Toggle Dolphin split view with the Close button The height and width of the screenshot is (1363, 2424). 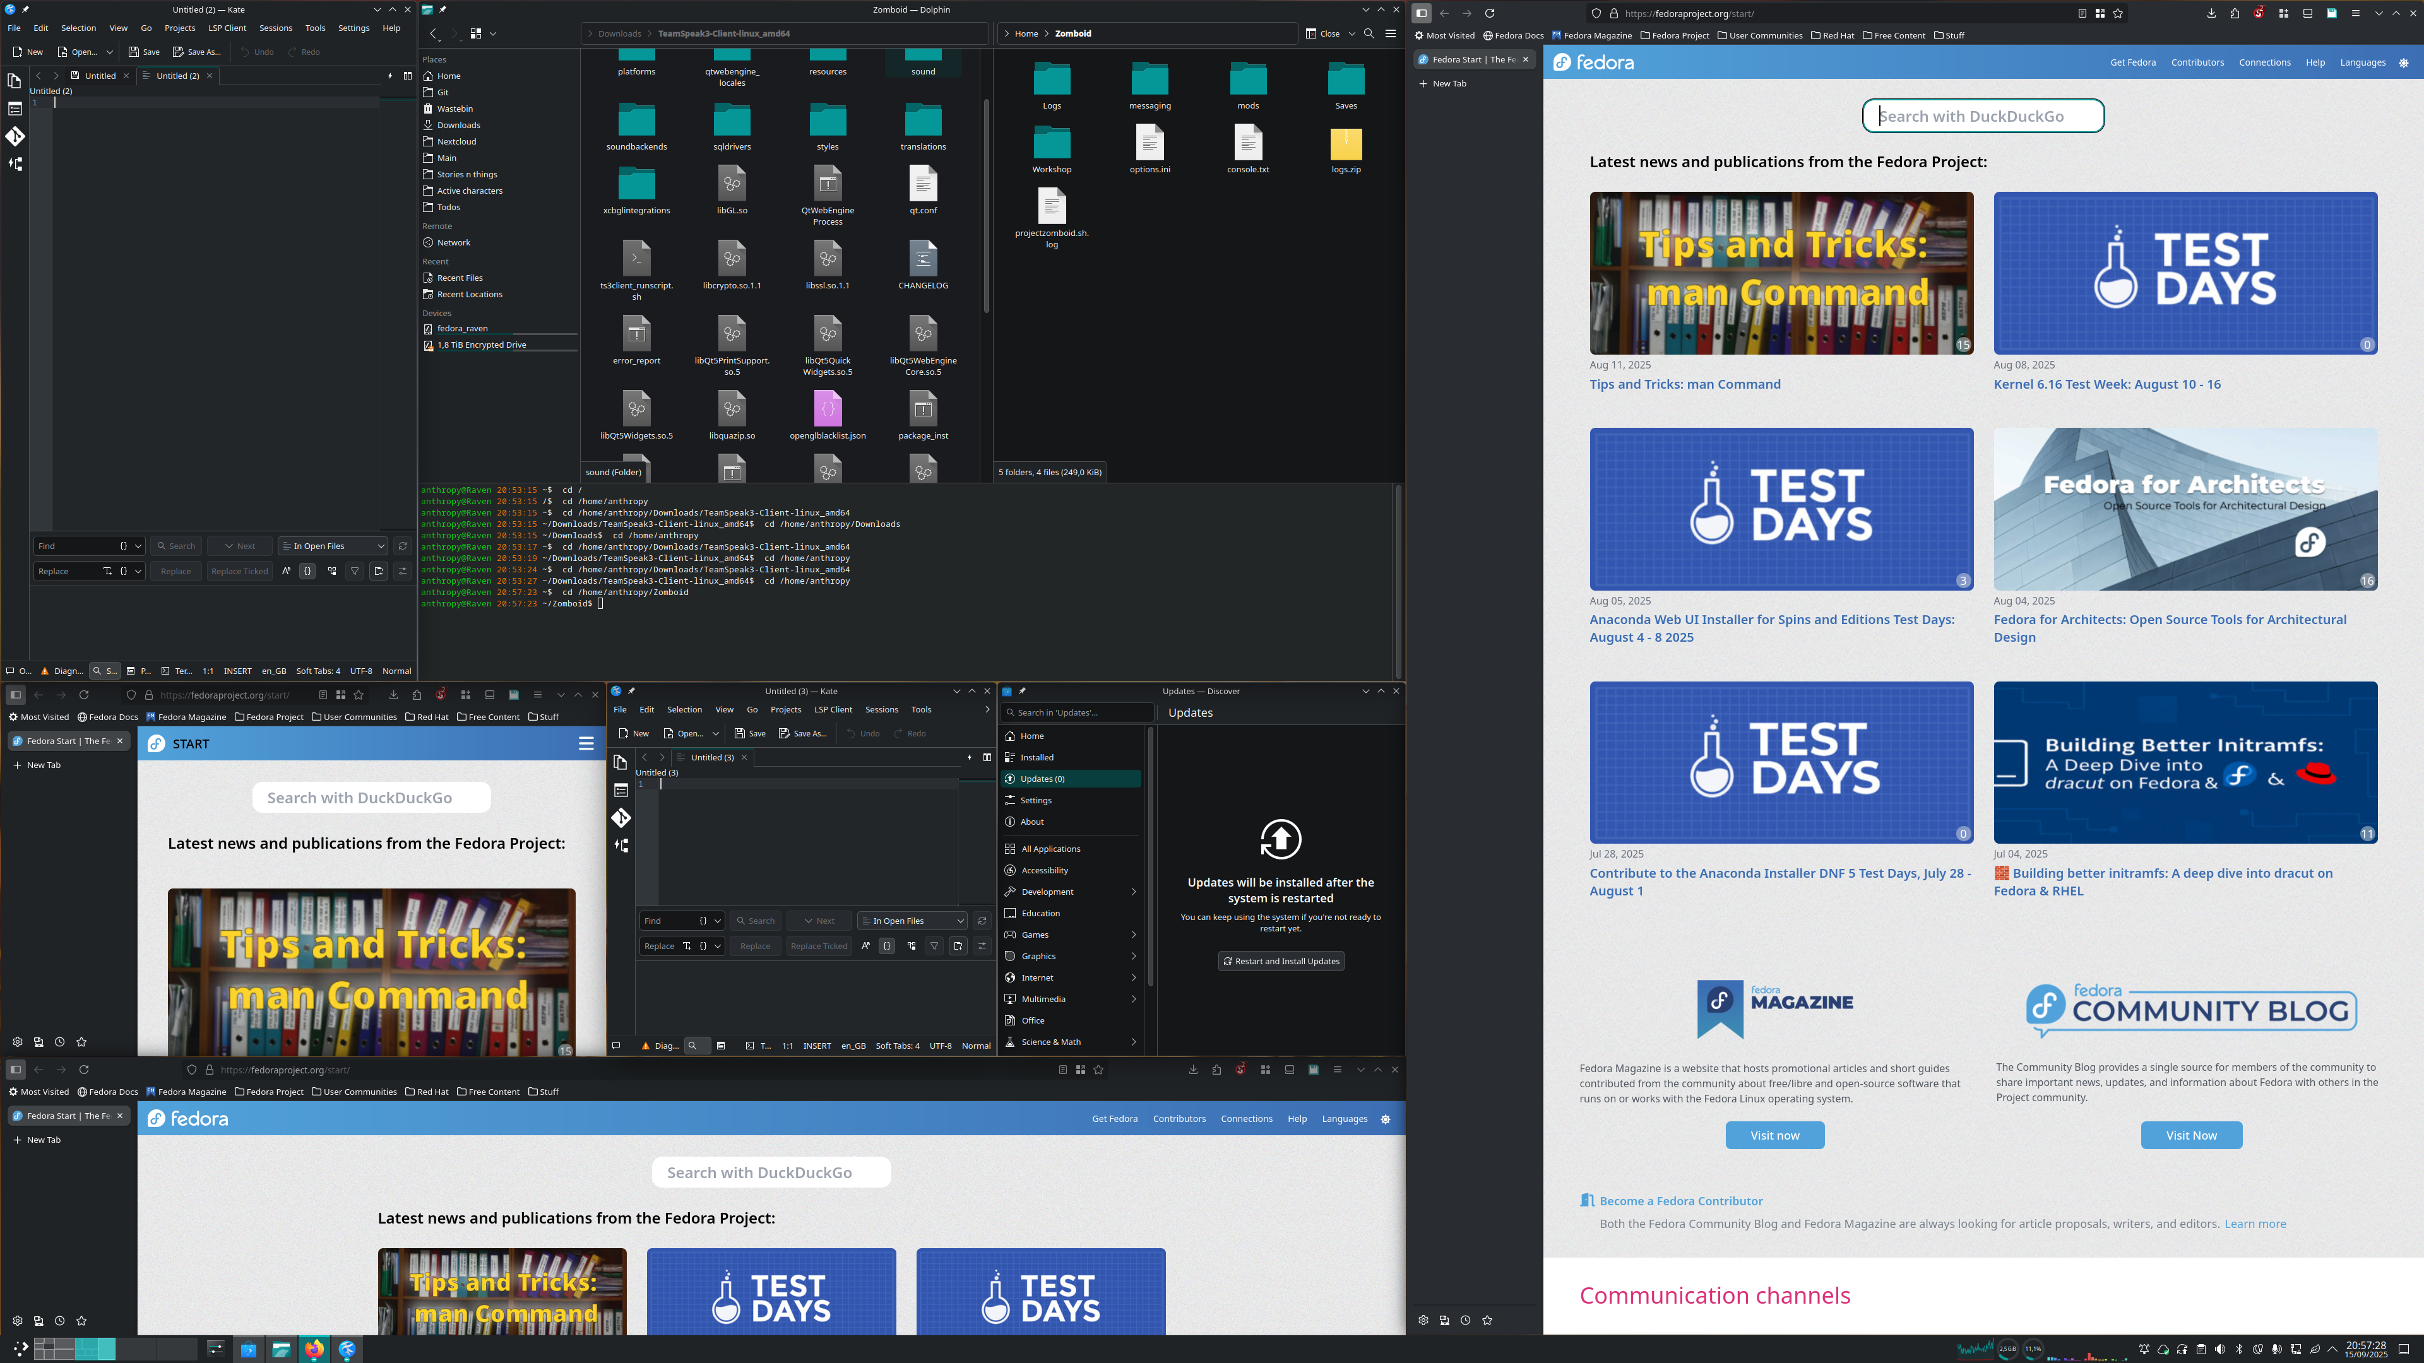click(x=1323, y=33)
